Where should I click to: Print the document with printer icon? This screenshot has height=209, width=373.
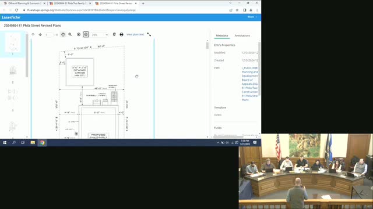(x=122, y=35)
